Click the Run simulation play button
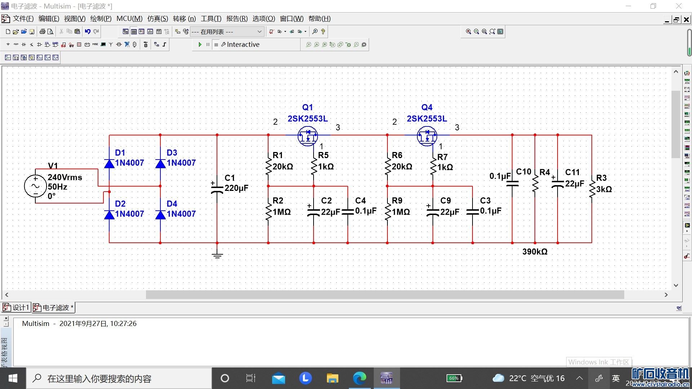Screen dimensions: 692x389 tap(200, 45)
